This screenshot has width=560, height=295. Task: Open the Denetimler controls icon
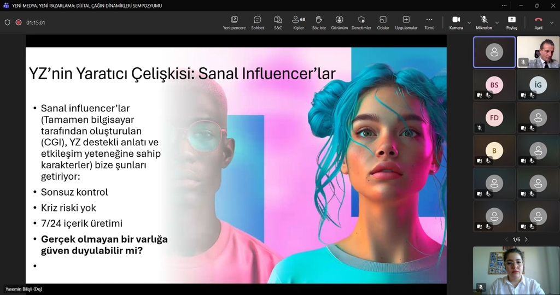point(361,22)
